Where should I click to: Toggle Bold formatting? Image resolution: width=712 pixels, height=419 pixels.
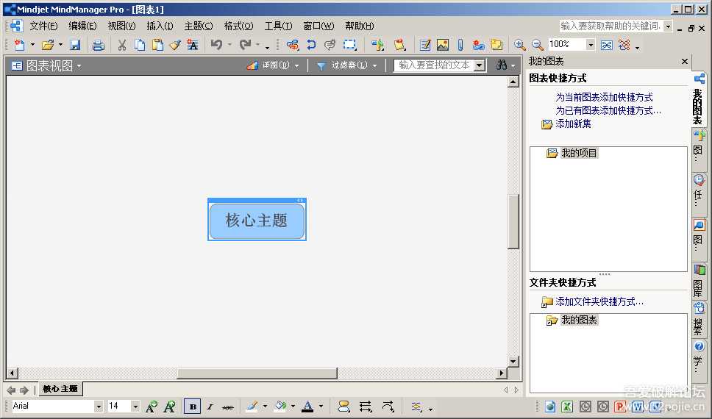192,407
